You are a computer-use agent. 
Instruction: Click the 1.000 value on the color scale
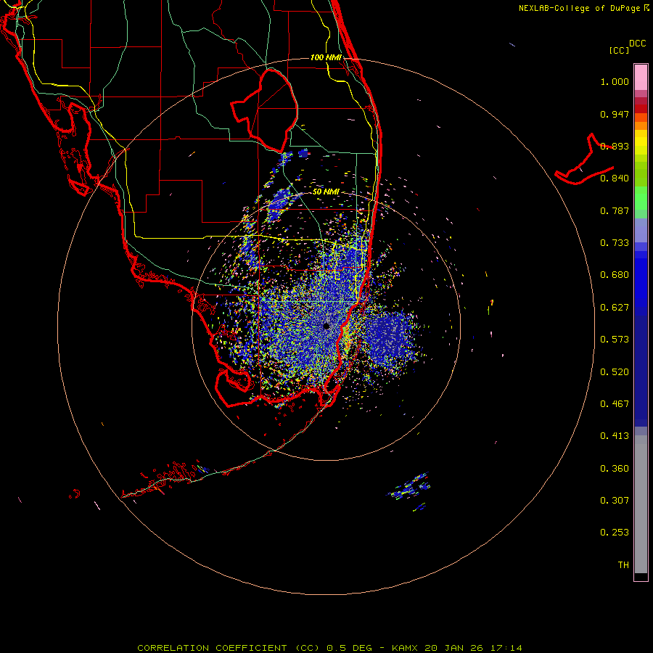(x=615, y=81)
